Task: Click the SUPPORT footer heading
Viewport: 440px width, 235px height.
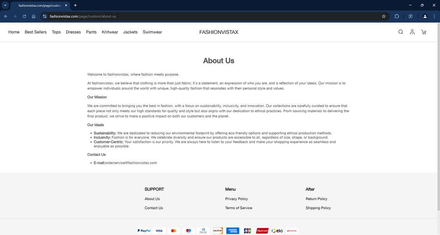Action: coord(154,189)
